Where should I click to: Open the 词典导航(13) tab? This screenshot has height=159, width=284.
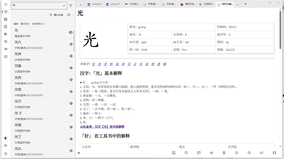pyautogui.click(x=38, y=24)
